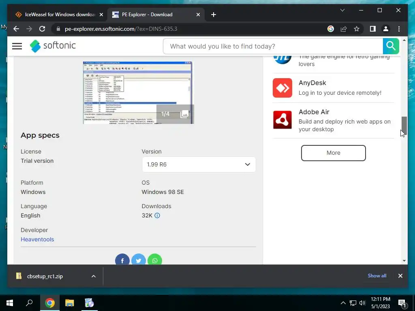Open the PE Explorer screenshot thumbnail
Image resolution: width=415 pixels, height=311 pixels.
(x=139, y=93)
